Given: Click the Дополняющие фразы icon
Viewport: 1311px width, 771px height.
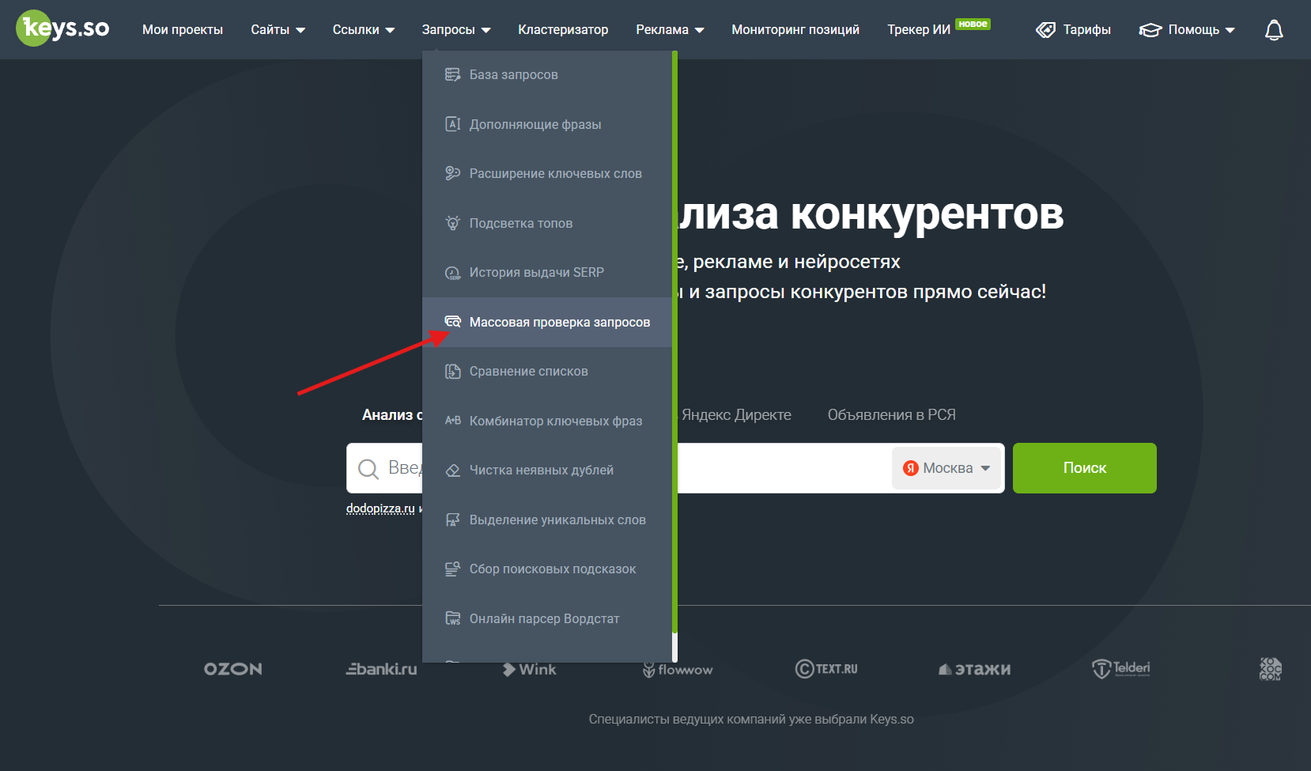Looking at the screenshot, I should [453, 124].
